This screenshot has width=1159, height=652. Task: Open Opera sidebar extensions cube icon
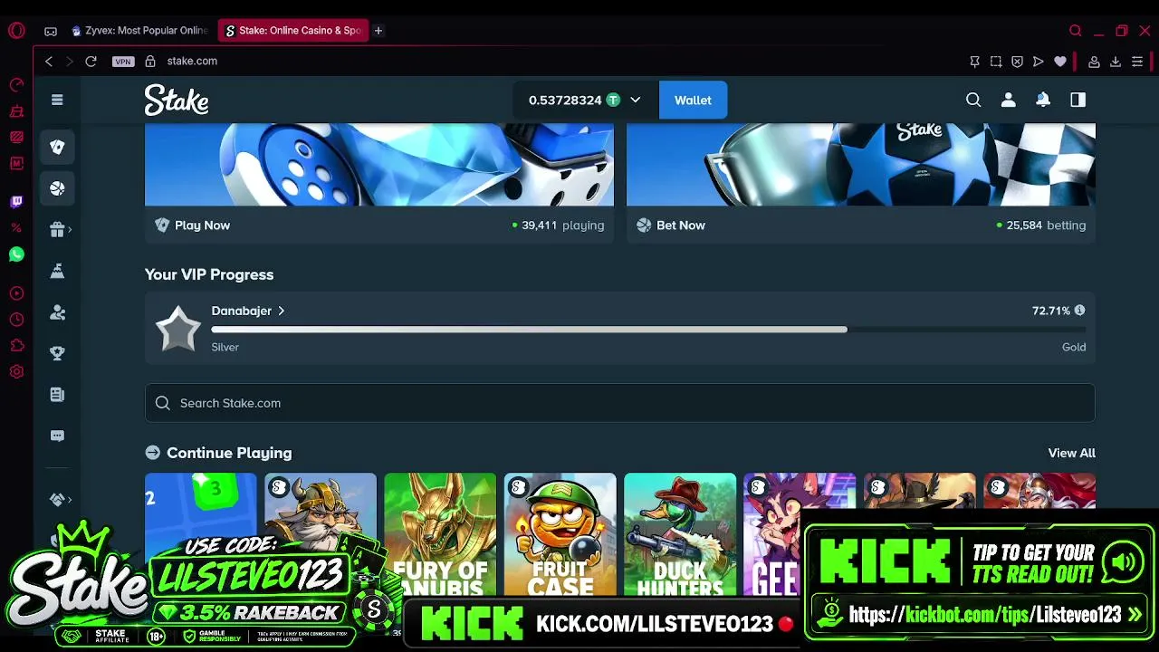(x=16, y=345)
